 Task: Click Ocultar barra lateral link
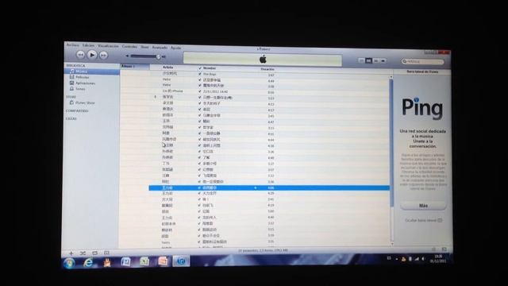[423, 220]
